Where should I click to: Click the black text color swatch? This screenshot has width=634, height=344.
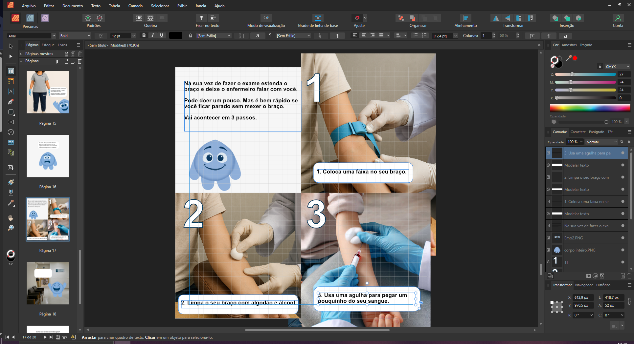175,35
